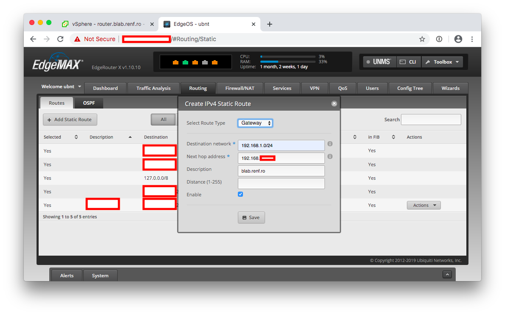Click the Search input box
505x315 pixels.
pyautogui.click(x=431, y=120)
